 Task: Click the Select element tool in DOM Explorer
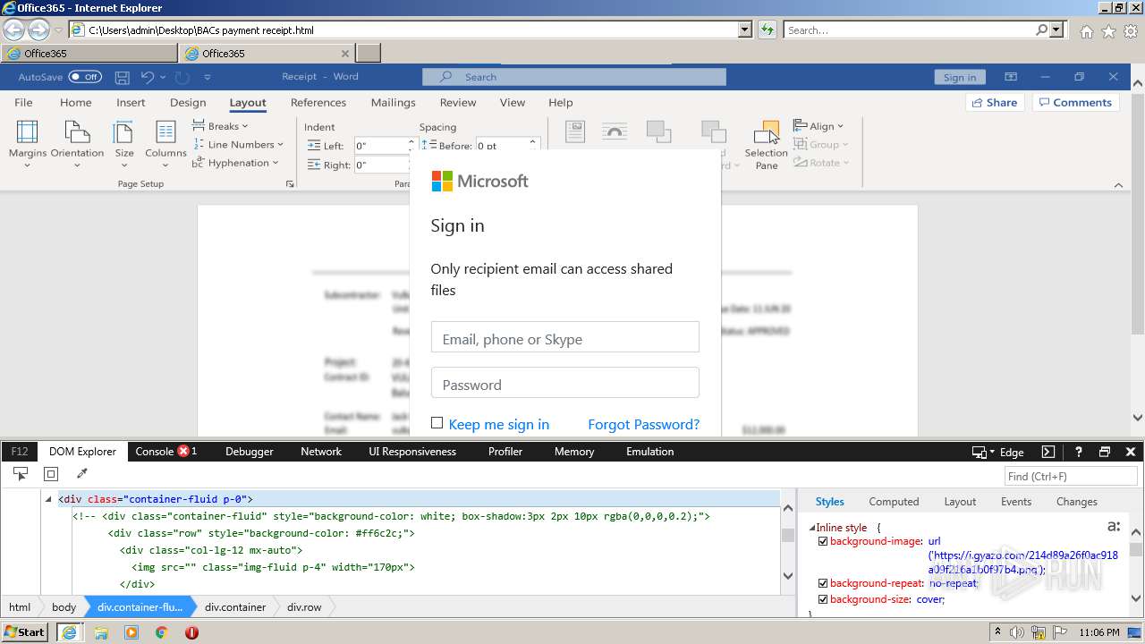point(21,474)
